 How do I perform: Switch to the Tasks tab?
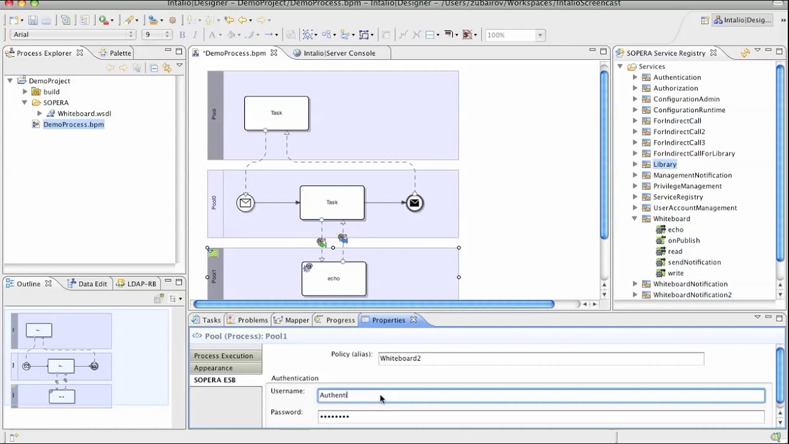[x=206, y=320]
